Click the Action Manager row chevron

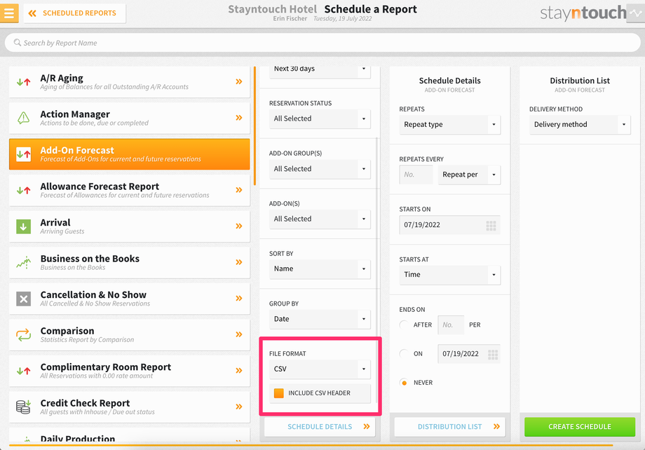point(239,118)
